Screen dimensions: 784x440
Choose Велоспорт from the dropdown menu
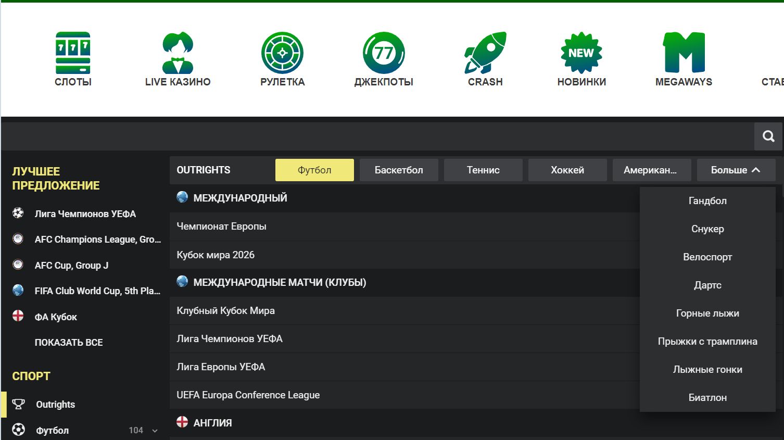click(x=707, y=257)
